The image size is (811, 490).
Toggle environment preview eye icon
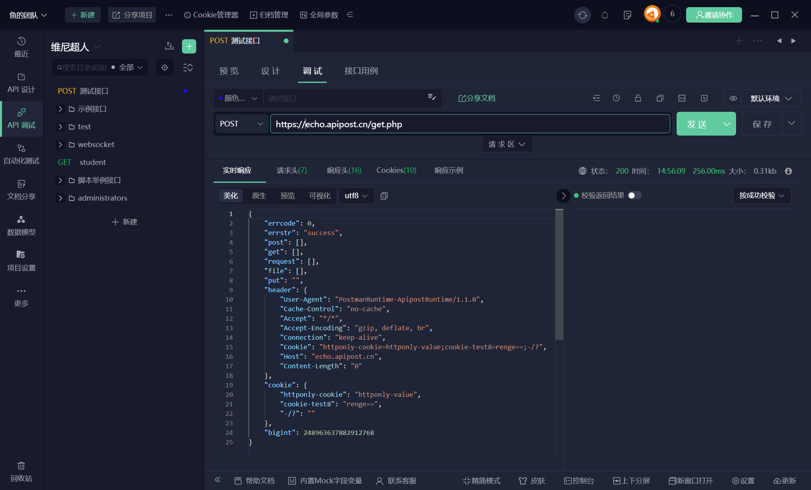[x=733, y=98]
